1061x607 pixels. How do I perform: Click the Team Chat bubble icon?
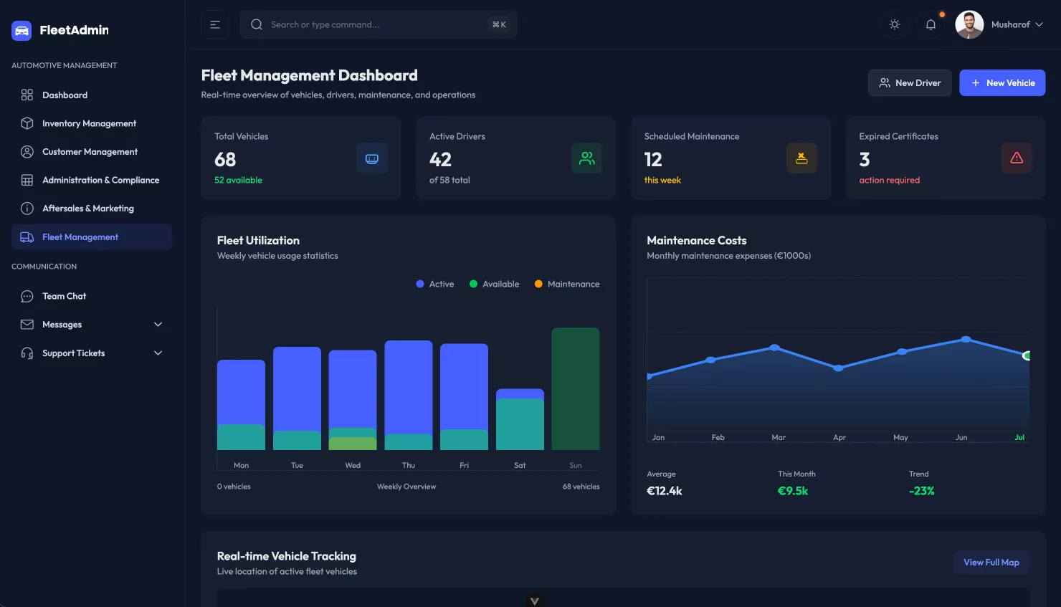click(27, 296)
